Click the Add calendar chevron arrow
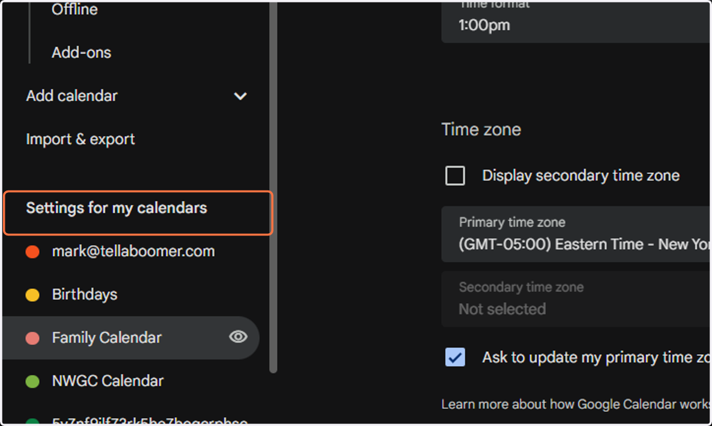 pos(240,96)
